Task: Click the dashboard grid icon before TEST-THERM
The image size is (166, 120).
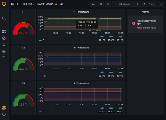Action: [13, 4]
